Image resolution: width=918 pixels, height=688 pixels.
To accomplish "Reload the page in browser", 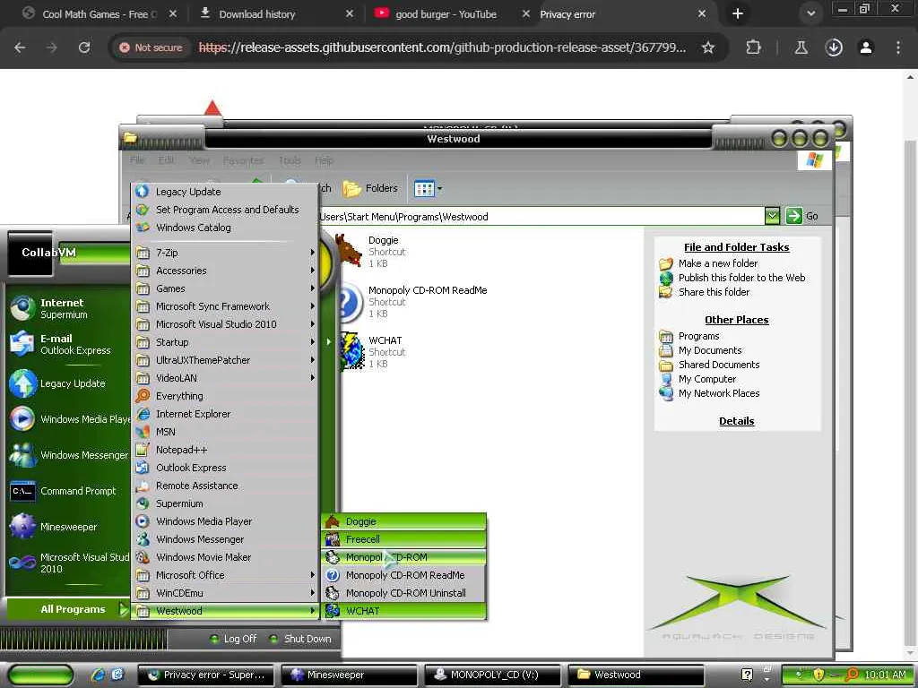I will (x=84, y=47).
